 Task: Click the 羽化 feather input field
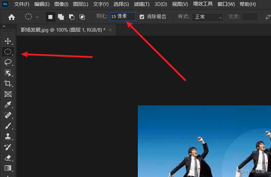click(x=123, y=17)
